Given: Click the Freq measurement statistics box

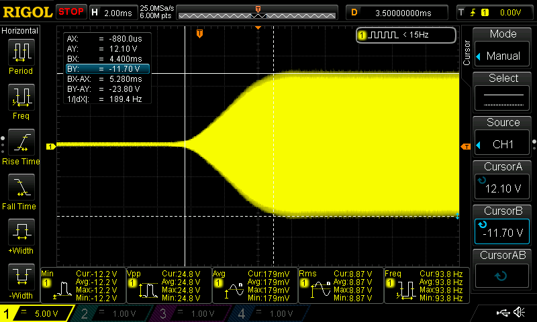Looking at the screenshot, I should (427, 285).
